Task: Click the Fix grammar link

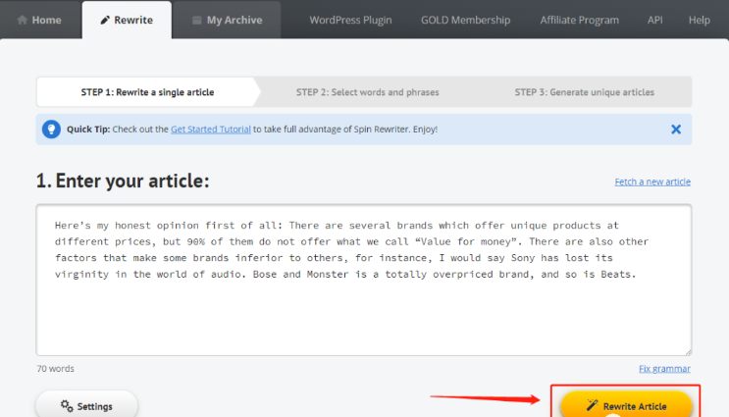Action: click(x=664, y=369)
